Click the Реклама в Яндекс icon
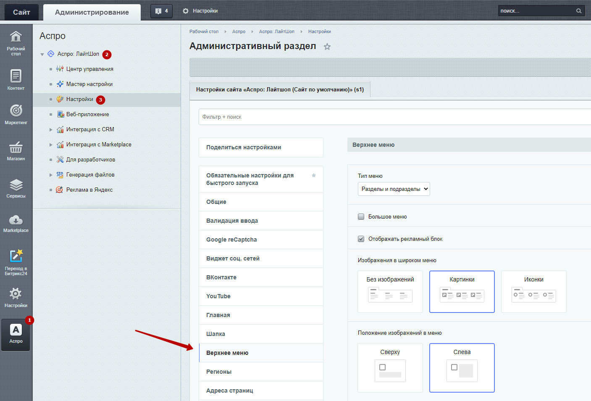This screenshot has width=591, height=401. pyautogui.click(x=60, y=190)
